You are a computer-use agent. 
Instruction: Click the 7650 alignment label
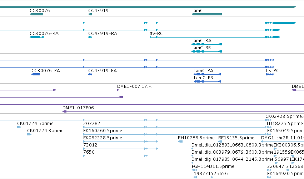(89, 152)
